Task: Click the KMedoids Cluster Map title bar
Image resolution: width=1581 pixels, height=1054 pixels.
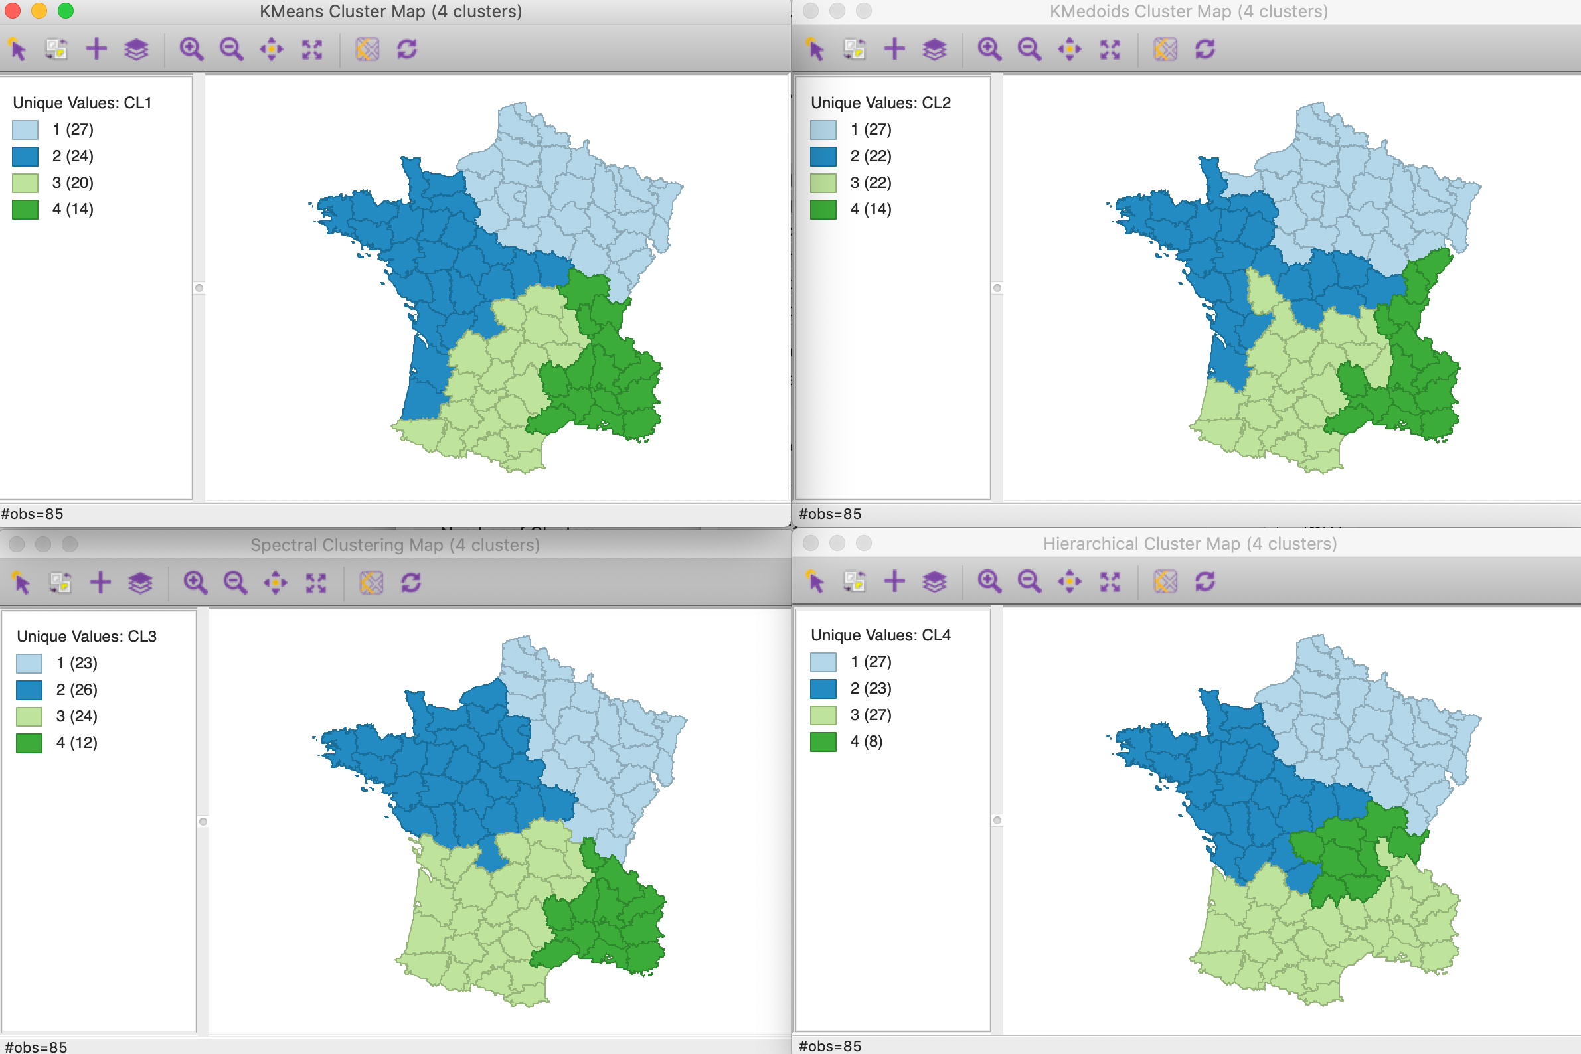Action: pyautogui.click(x=1188, y=11)
